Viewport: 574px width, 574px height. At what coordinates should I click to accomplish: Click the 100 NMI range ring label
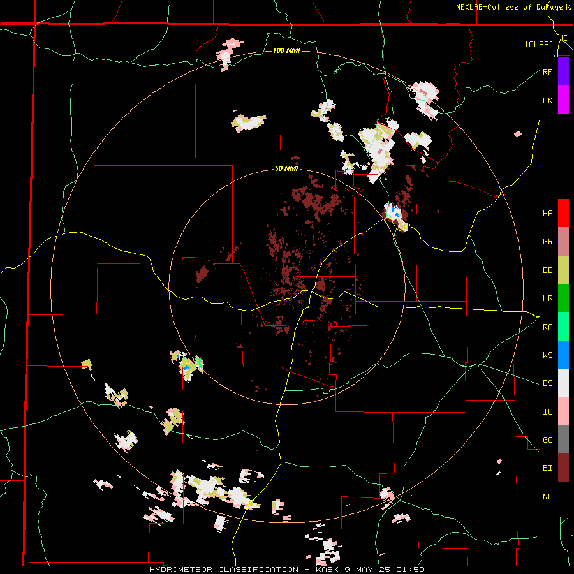[x=286, y=50]
